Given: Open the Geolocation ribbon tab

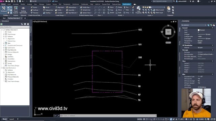Looking at the screenshot, I should tap(127, 4).
